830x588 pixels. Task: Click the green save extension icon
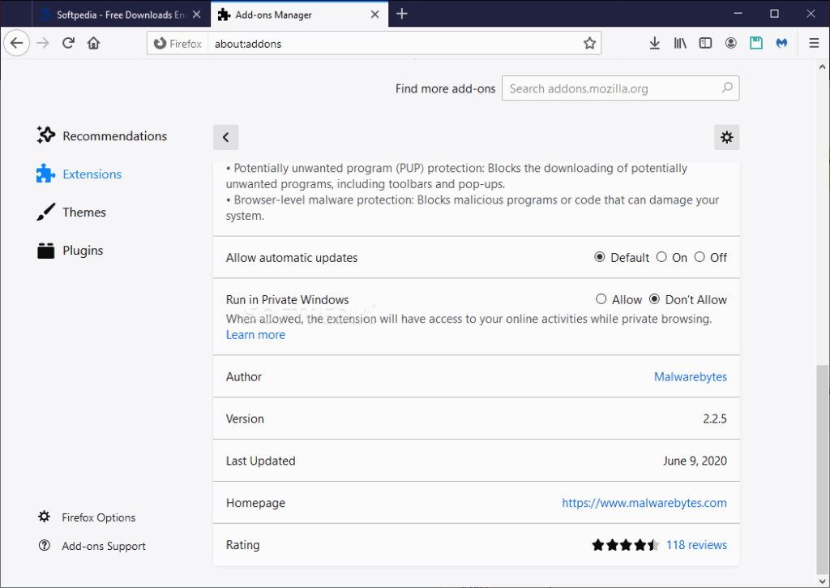tap(756, 44)
